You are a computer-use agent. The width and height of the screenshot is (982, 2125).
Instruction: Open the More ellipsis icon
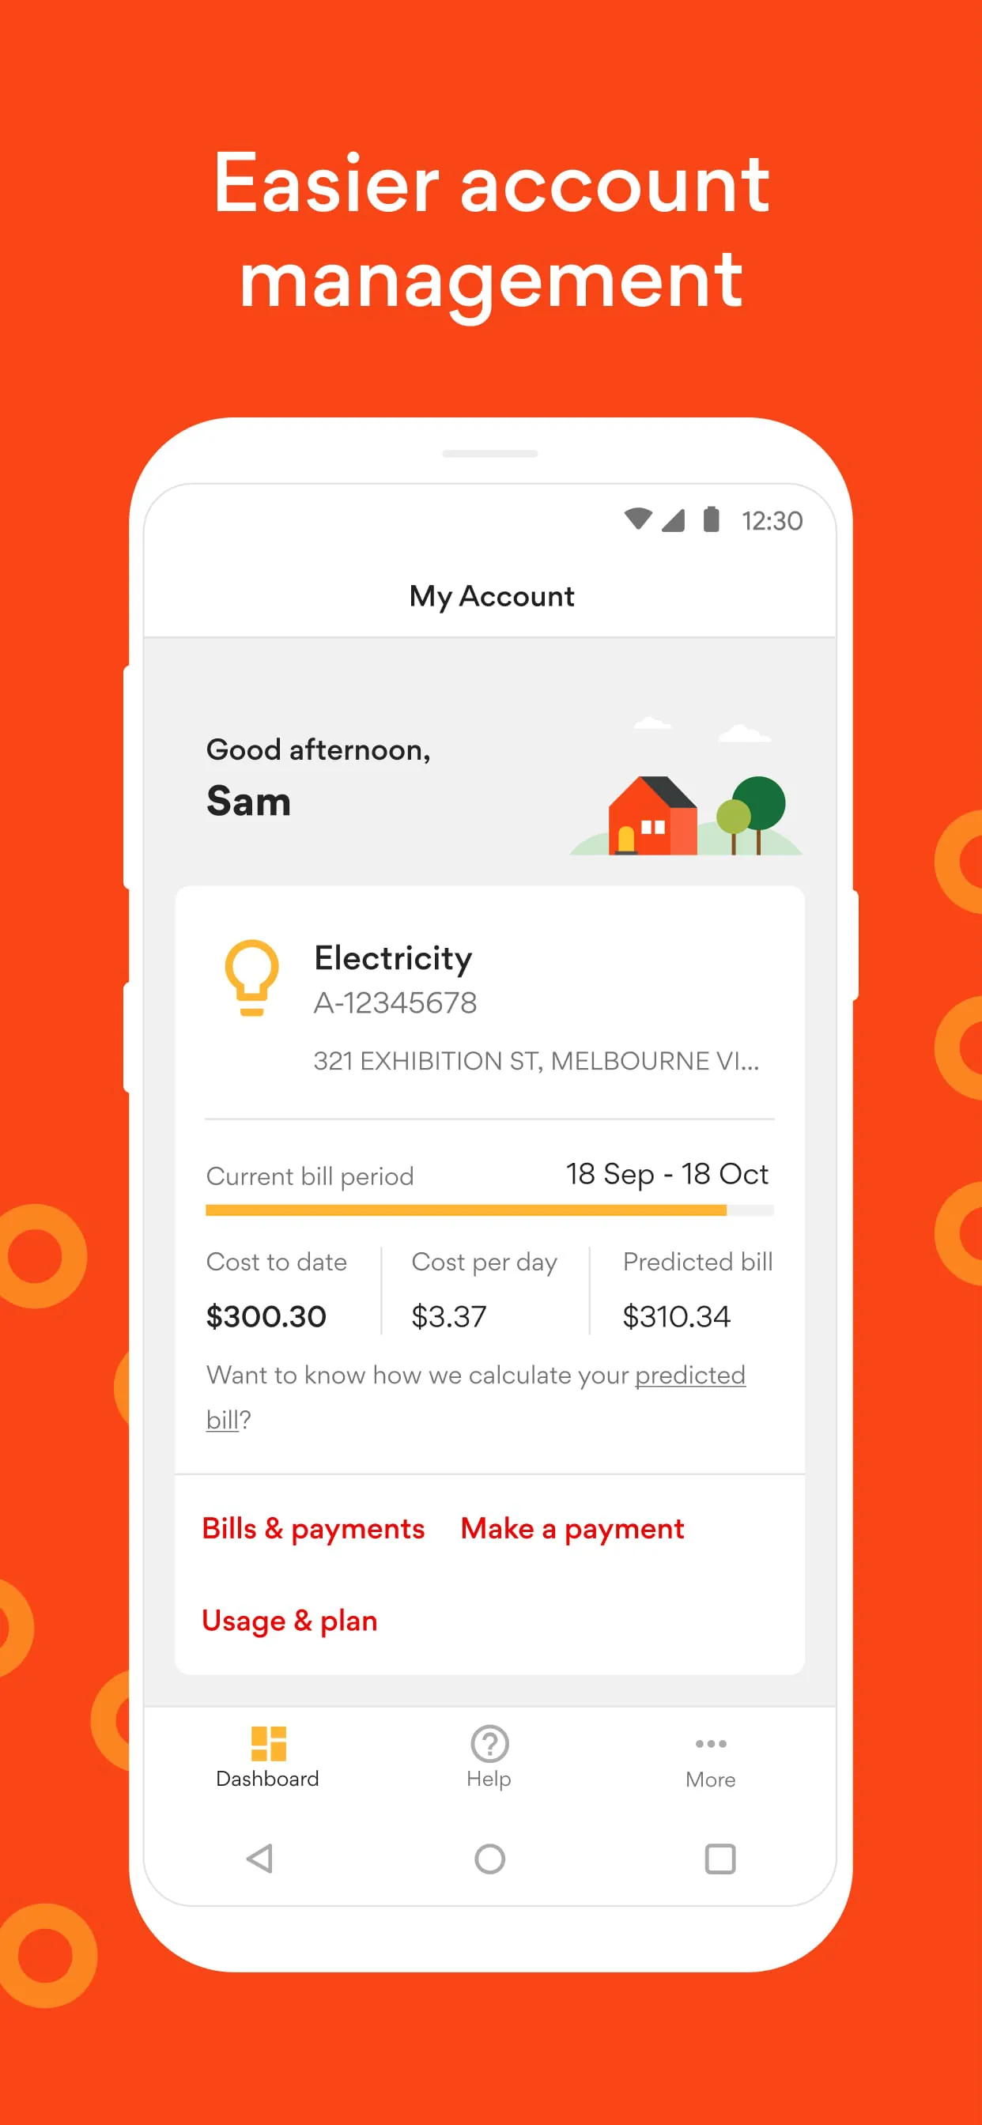tap(710, 1743)
